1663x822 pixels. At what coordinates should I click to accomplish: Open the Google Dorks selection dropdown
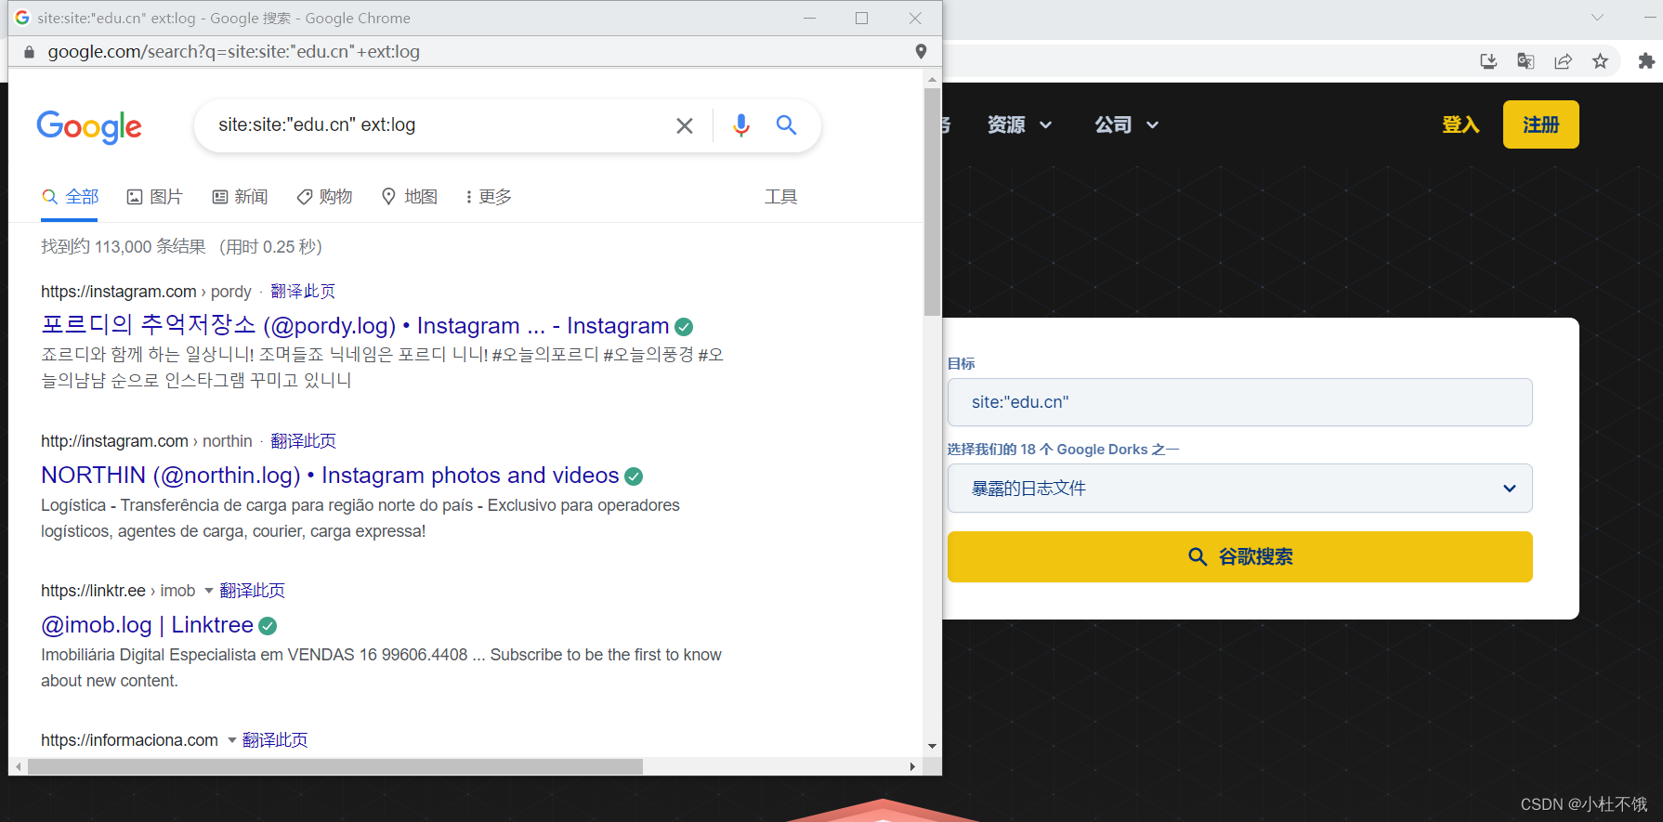pos(1239,489)
